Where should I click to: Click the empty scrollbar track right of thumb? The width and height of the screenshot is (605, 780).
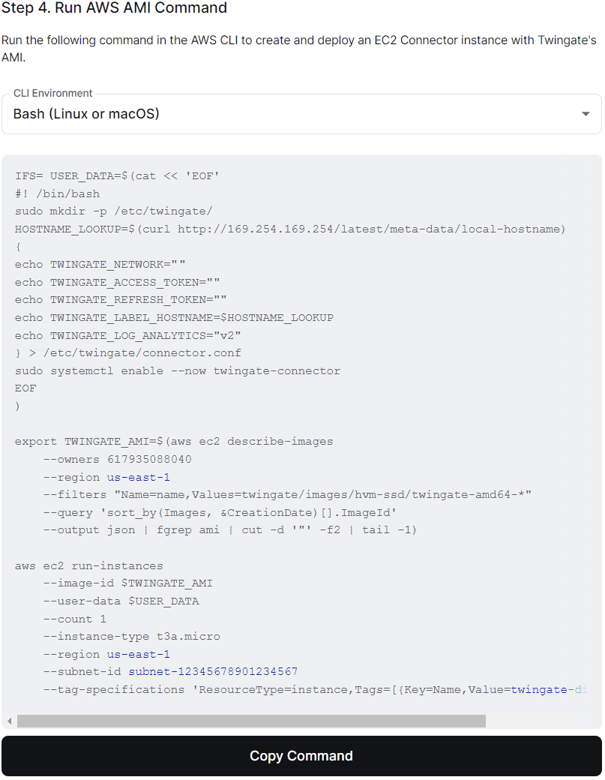pyautogui.click(x=541, y=721)
